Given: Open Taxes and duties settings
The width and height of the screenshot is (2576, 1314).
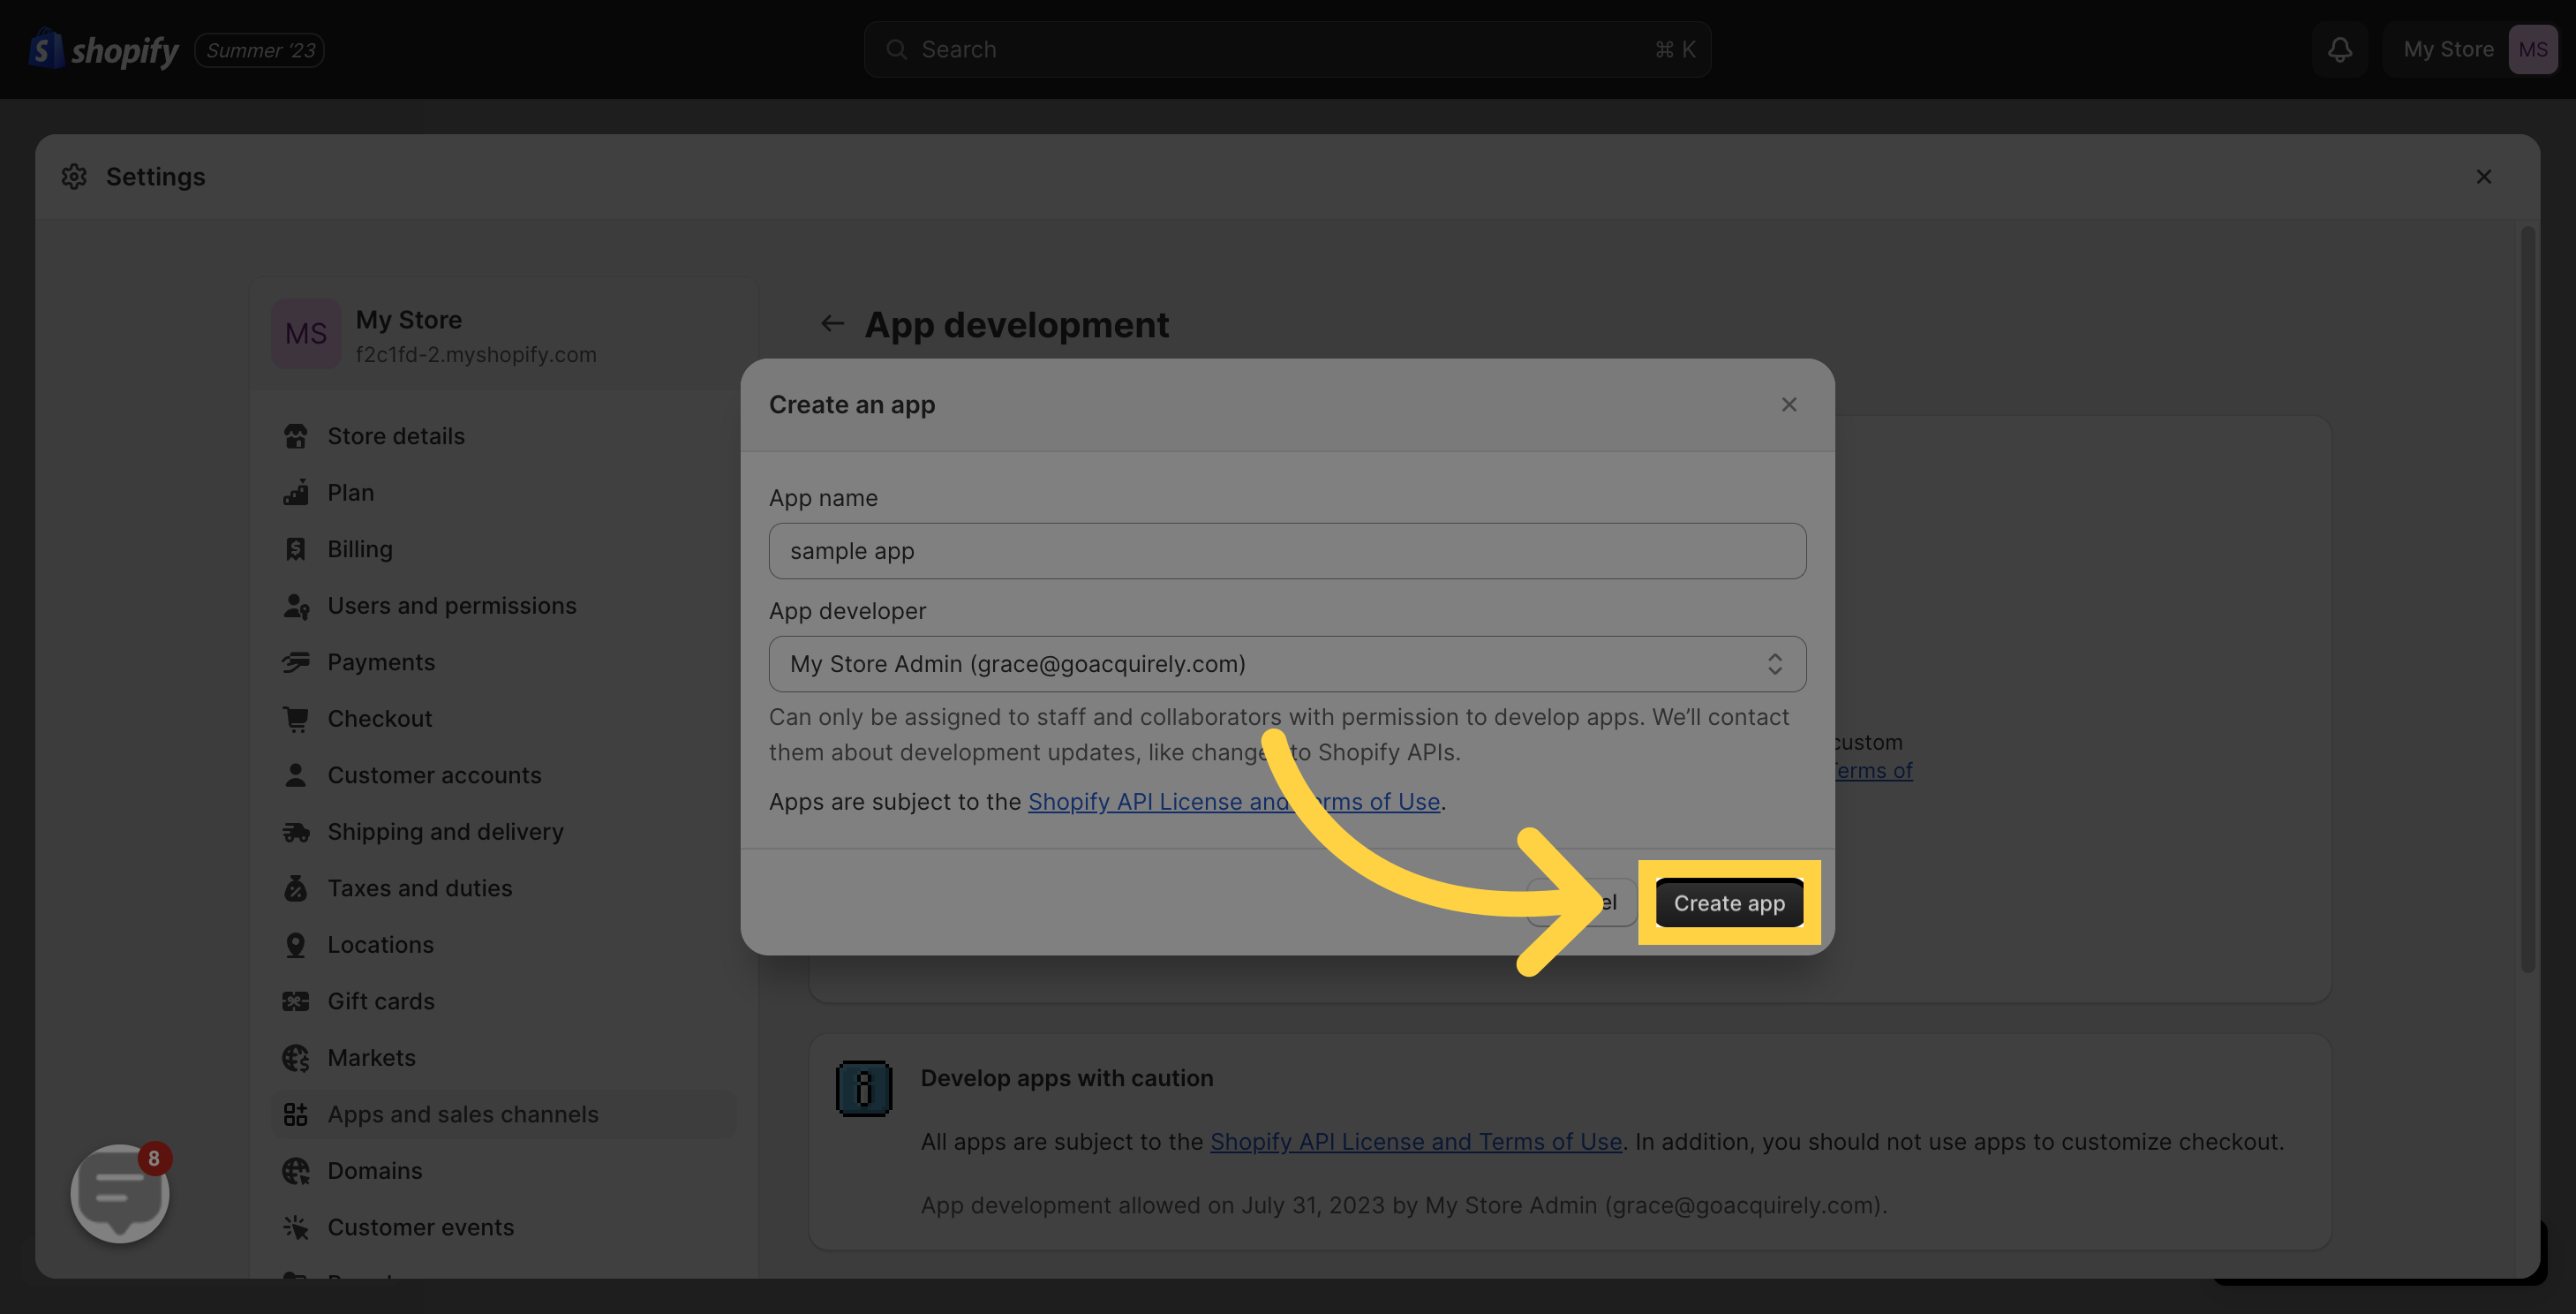Looking at the screenshot, I should click(504, 889).
